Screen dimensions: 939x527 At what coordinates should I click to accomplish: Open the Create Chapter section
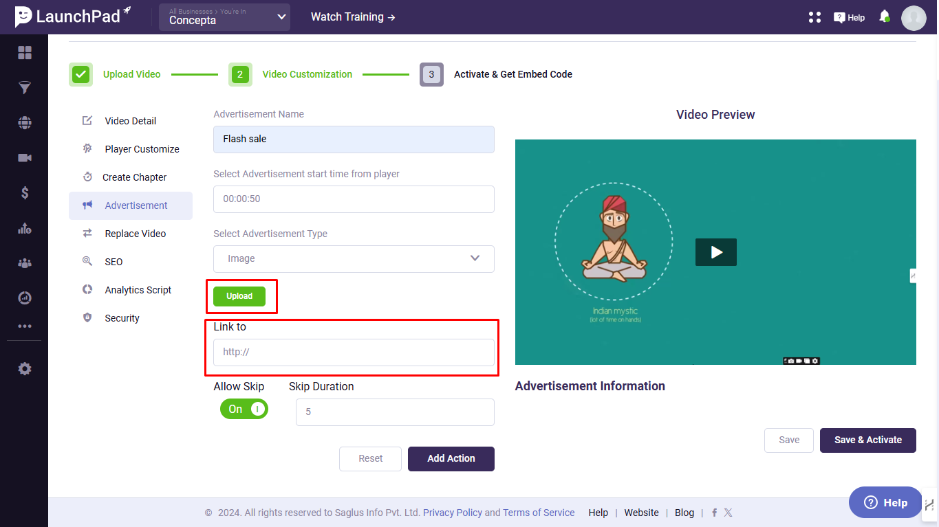pyautogui.click(x=131, y=177)
